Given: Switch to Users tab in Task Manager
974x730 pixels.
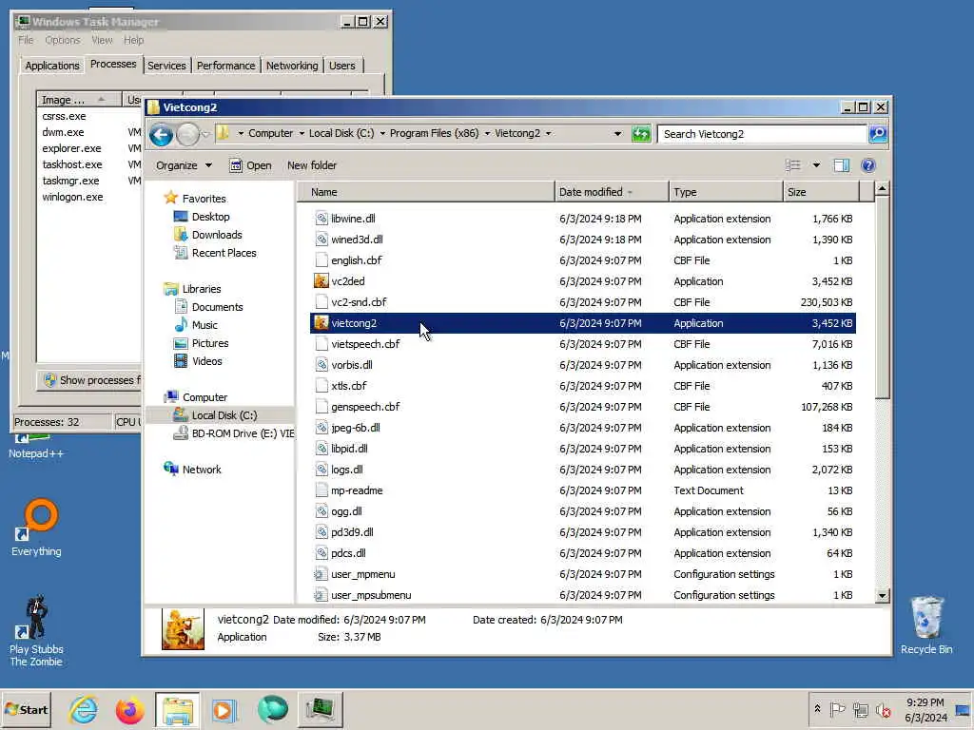Looking at the screenshot, I should click(x=342, y=66).
